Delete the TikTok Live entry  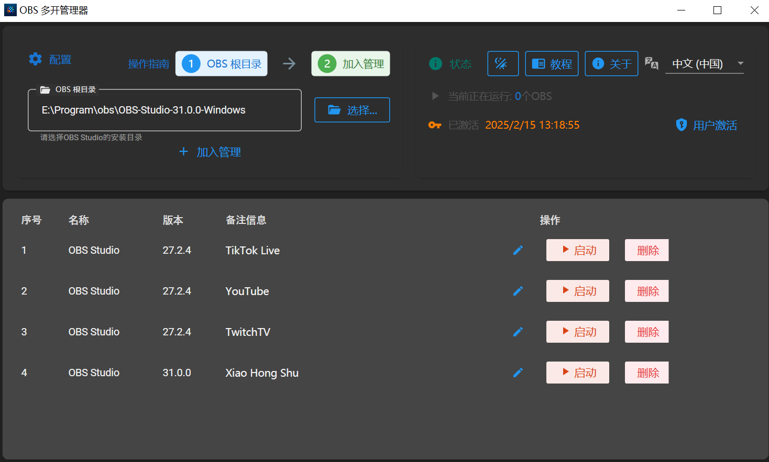click(647, 250)
